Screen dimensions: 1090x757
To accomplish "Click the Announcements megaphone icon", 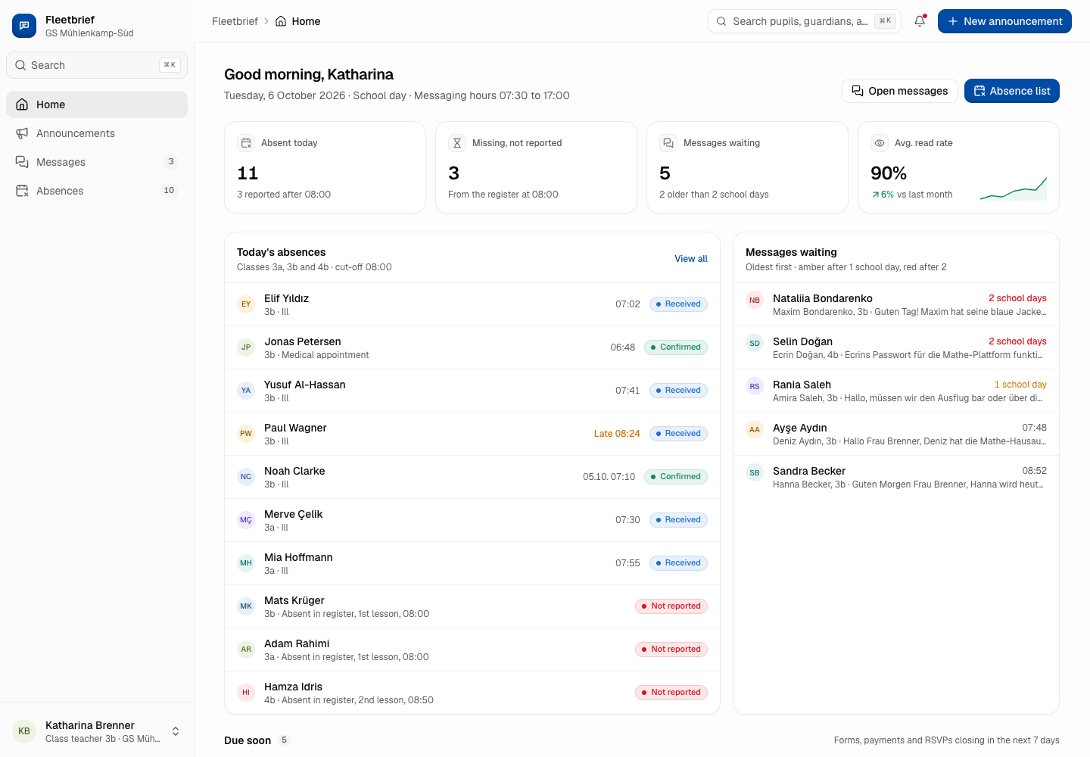I will pos(22,133).
